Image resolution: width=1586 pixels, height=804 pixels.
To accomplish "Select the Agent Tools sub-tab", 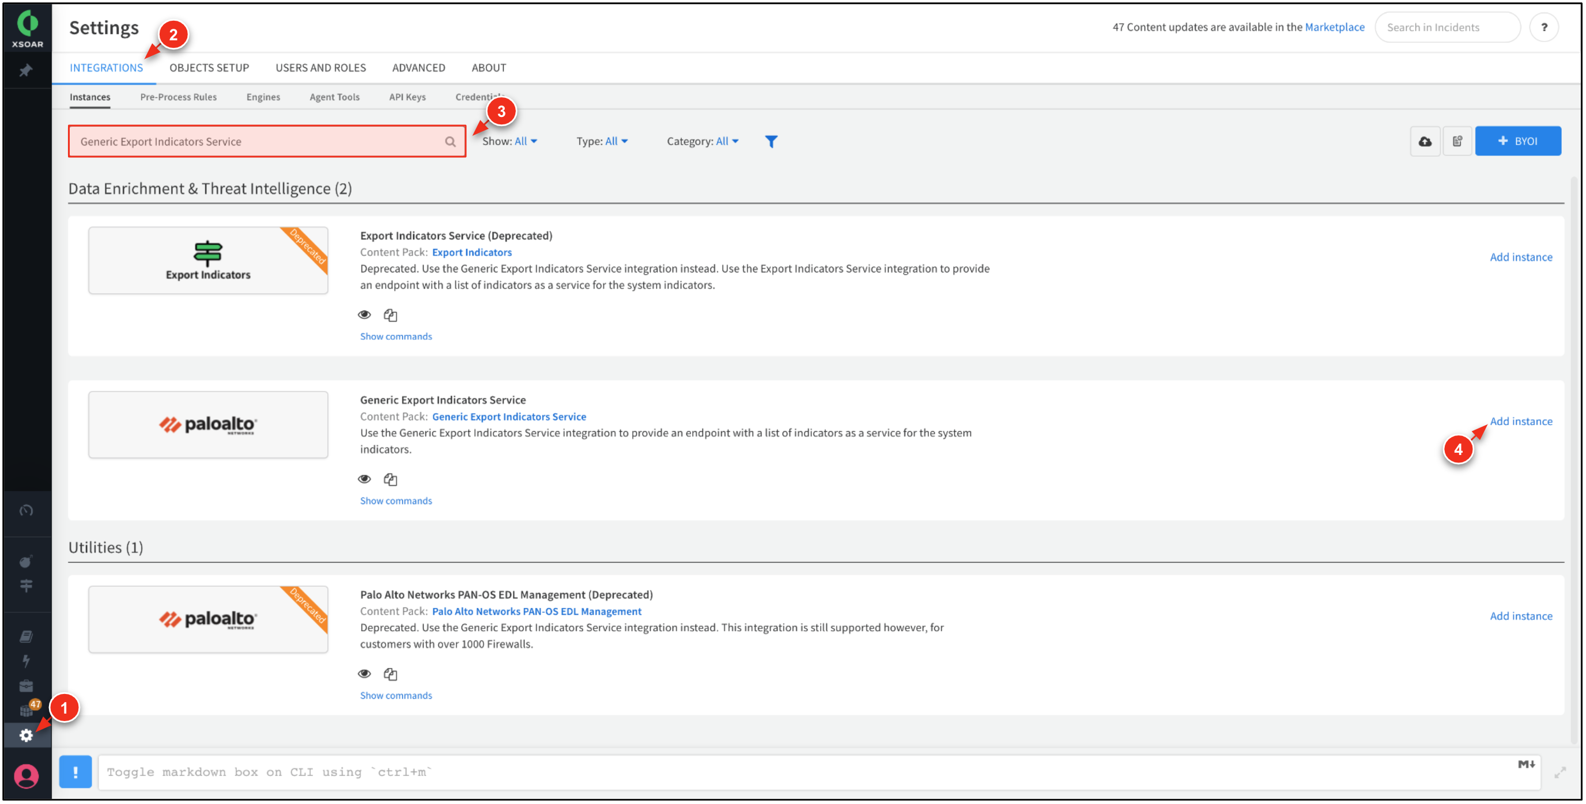I will pos(334,97).
